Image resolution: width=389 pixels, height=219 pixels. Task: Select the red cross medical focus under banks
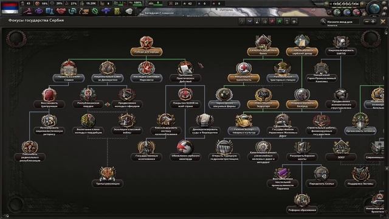[244, 72]
